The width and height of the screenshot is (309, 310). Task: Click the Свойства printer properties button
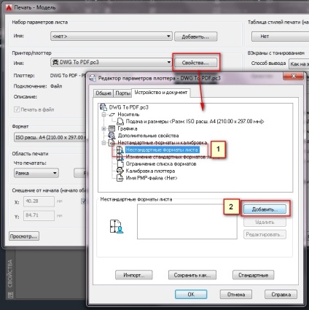(x=195, y=63)
